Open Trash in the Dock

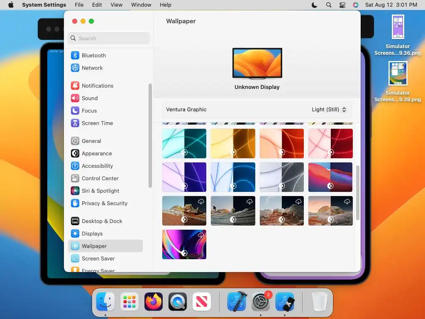coord(320,302)
